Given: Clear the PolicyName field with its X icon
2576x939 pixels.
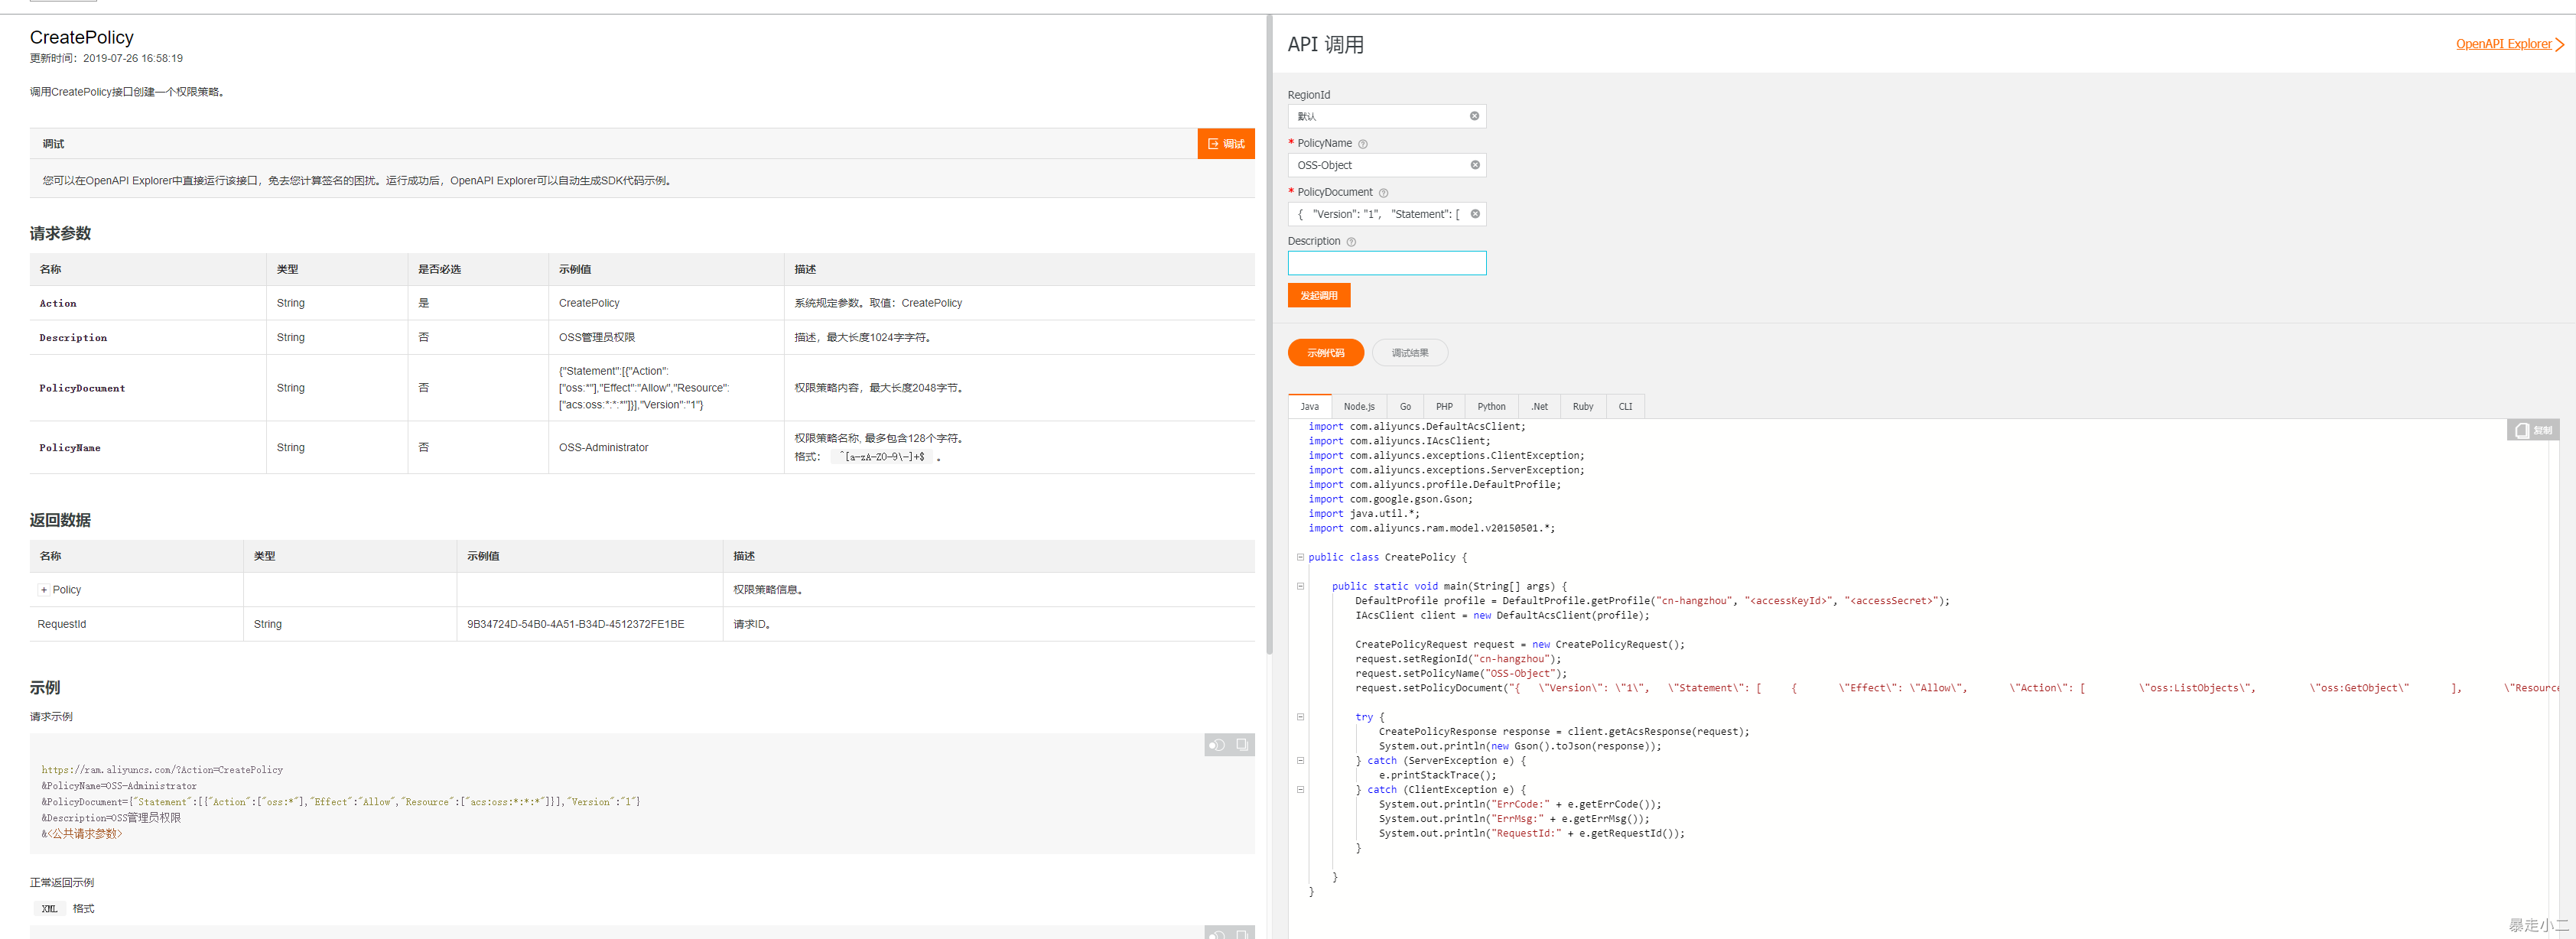Looking at the screenshot, I should coord(1474,165).
